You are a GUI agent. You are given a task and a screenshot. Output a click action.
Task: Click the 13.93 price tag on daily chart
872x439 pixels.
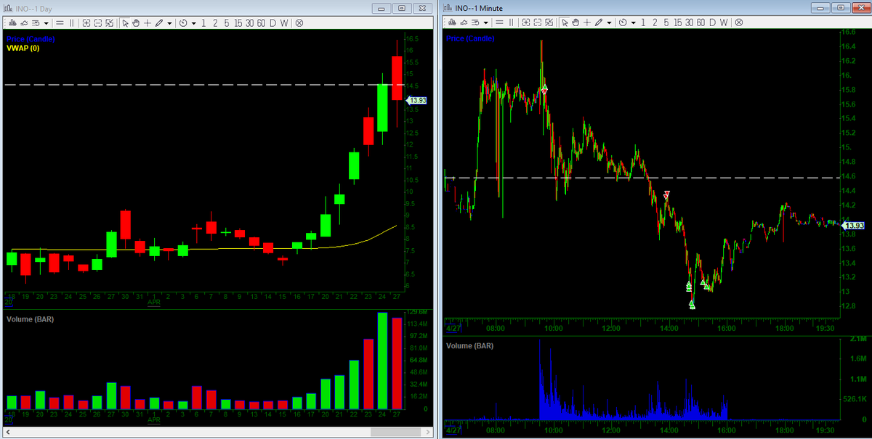(x=416, y=100)
